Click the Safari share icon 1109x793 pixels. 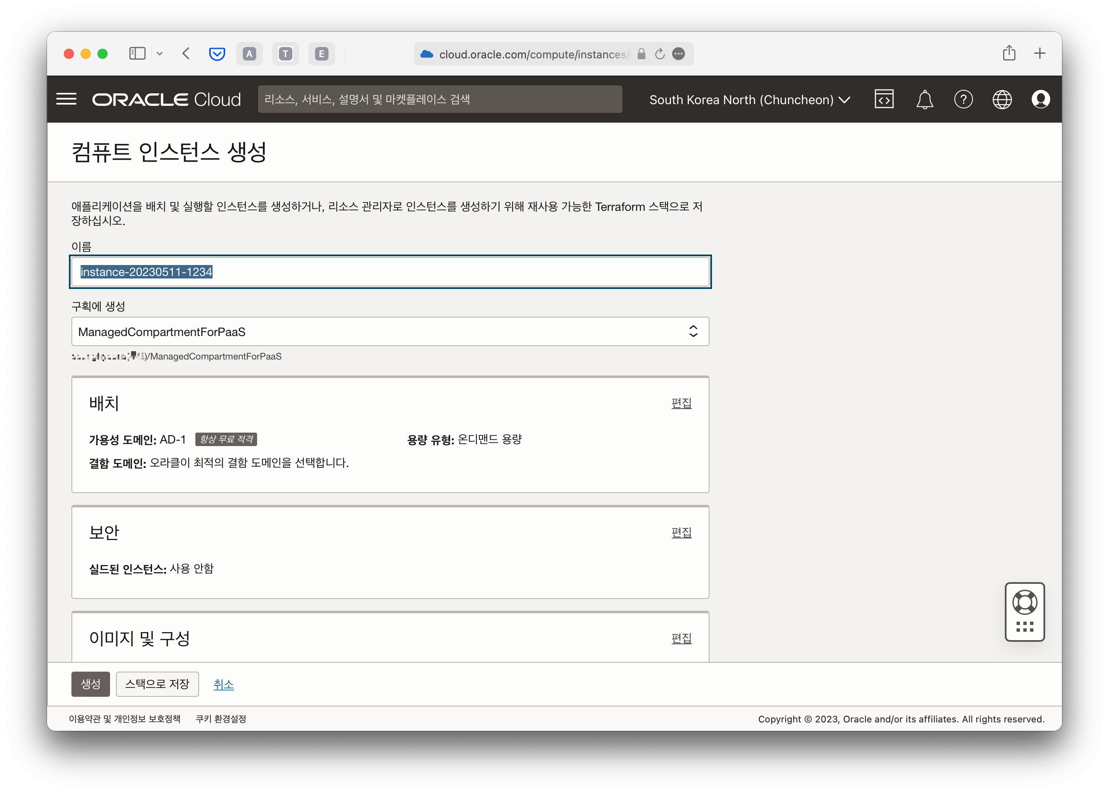1009,53
